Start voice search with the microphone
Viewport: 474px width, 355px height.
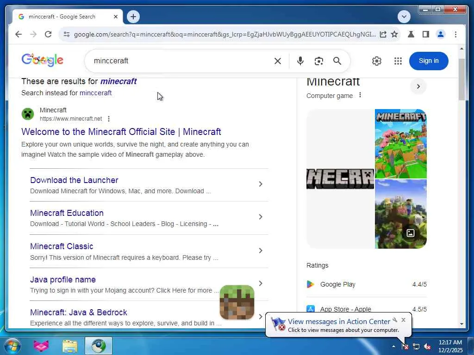tap(300, 61)
